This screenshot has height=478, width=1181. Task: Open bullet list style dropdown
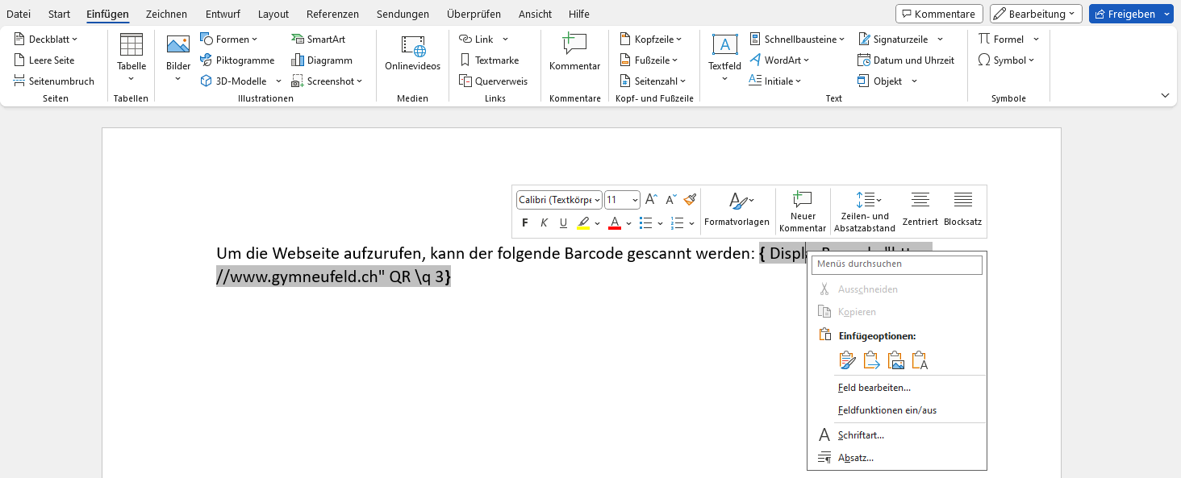pyautogui.click(x=660, y=223)
